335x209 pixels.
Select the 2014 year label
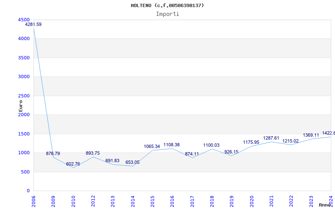(x=133, y=201)
